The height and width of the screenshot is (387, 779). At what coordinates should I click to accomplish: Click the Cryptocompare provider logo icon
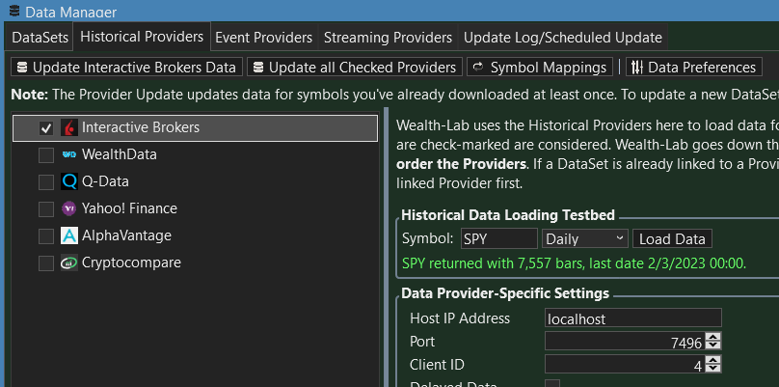pos(69,263)
